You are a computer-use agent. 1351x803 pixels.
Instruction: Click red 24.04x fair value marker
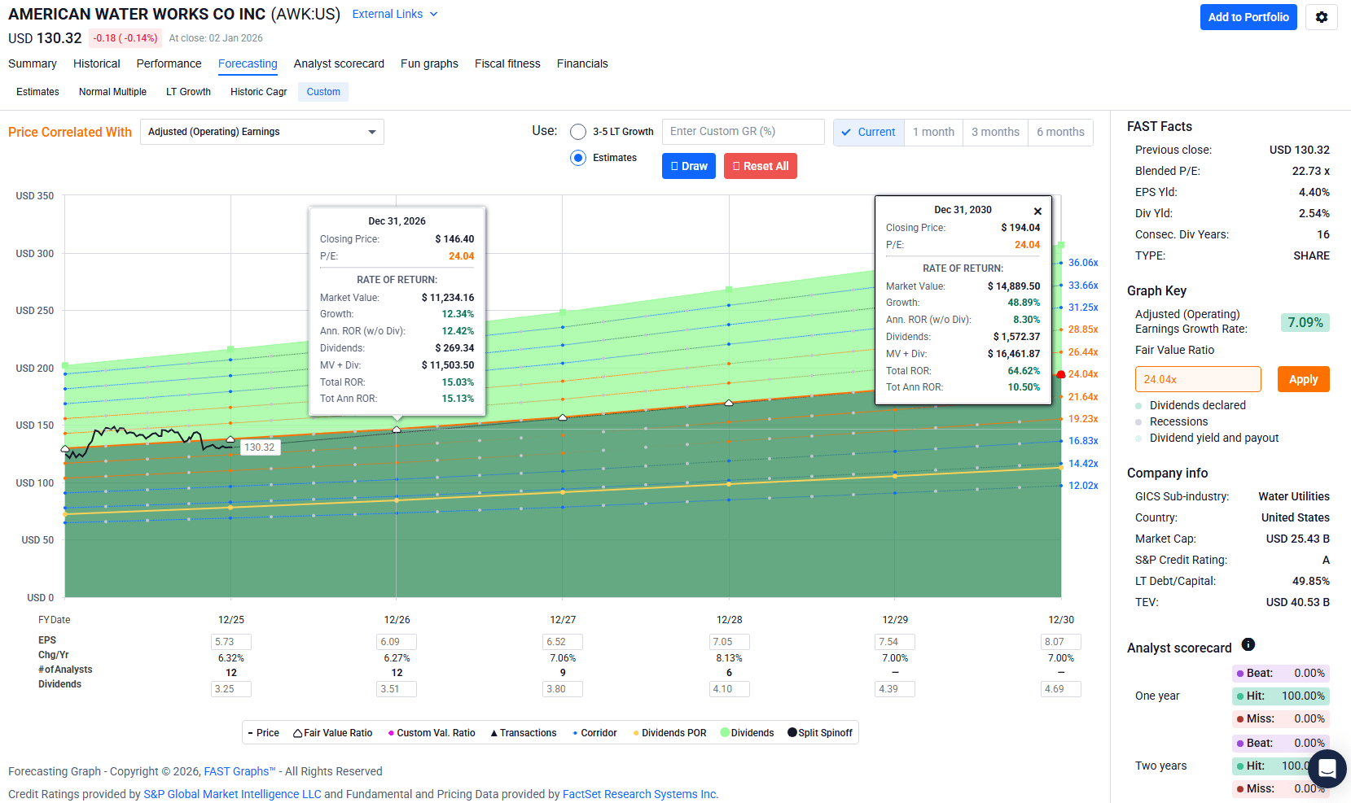(x=1060, y=374)
